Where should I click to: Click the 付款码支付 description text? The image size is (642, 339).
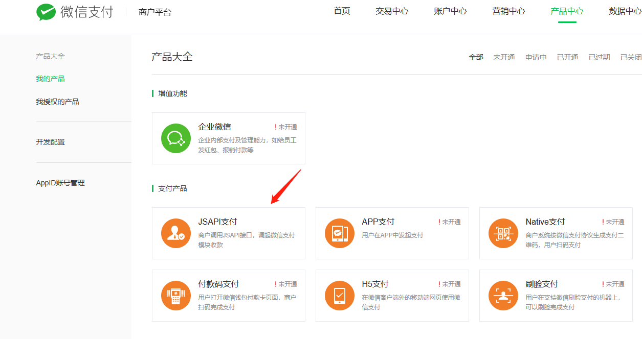click(248, 302)
